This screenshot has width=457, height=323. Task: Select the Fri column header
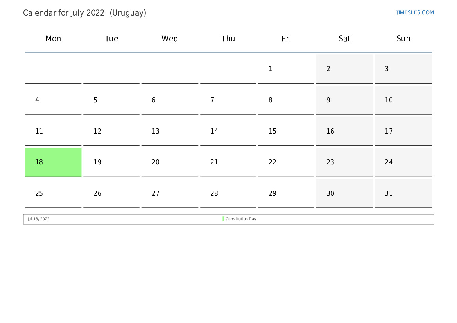coord(286,38)
